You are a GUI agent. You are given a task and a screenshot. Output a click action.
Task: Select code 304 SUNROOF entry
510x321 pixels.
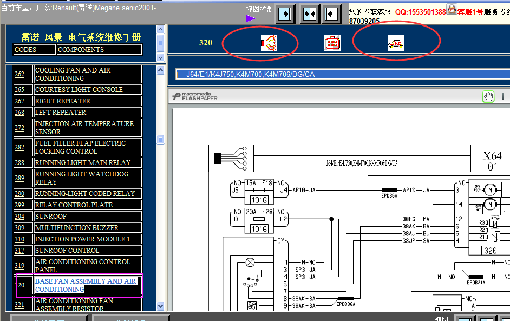(78, 217)
